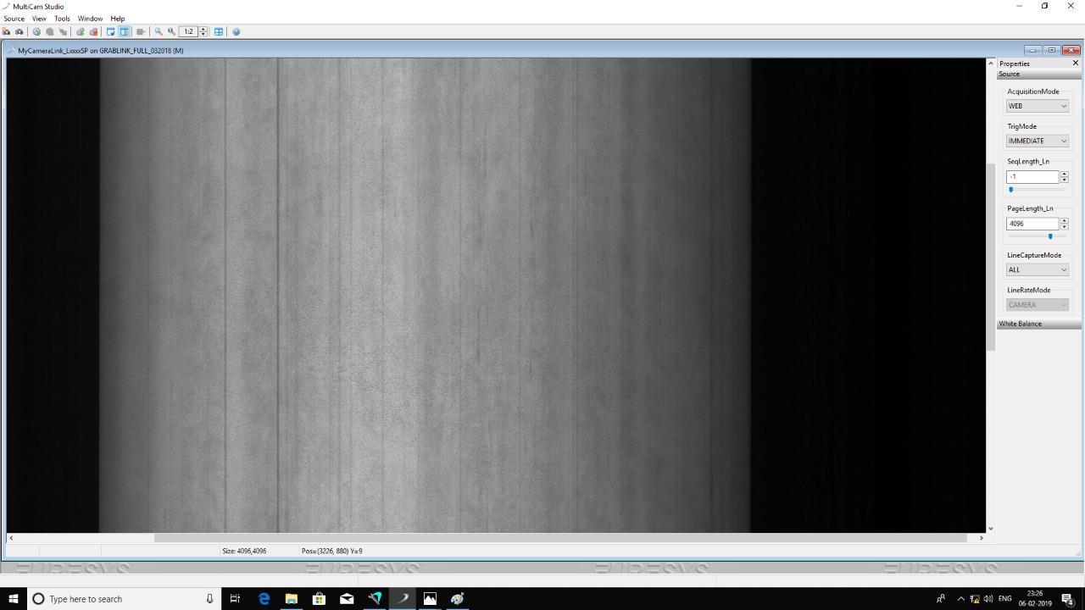The height and width of the screenshot is (610, 1085).
Task: Click the tile windows grid icon
Action: [x=219, y=31]
